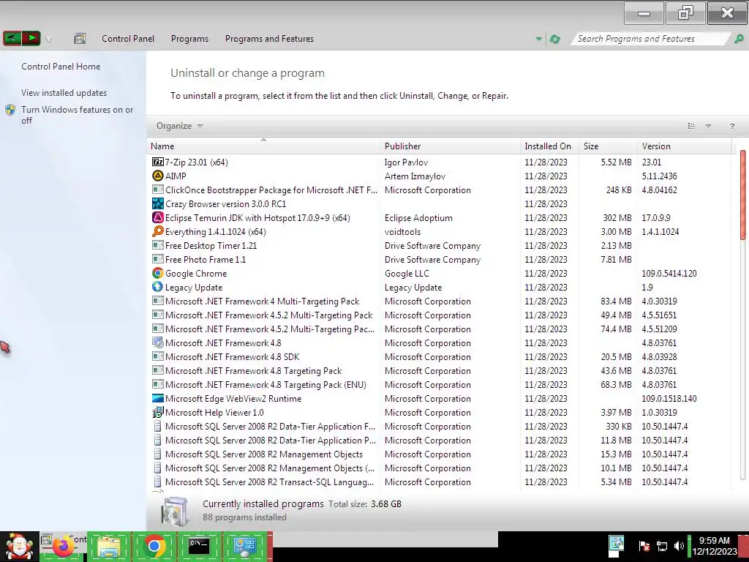Screen dimensions: 749x562
Task: Select Eclipse Temurin JDK icon
Action: coord(158,217)
